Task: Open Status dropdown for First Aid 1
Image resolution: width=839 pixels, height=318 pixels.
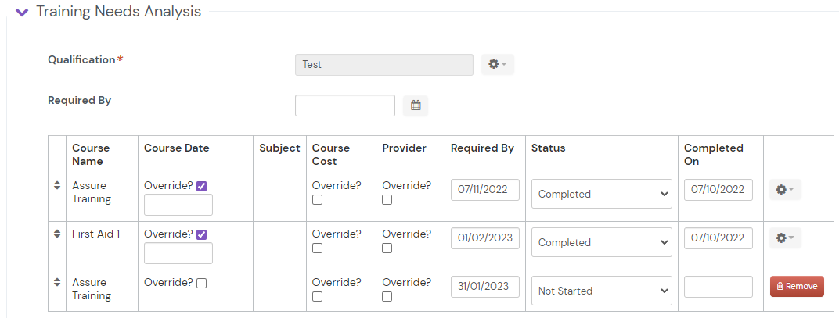Action: (601, 242)
